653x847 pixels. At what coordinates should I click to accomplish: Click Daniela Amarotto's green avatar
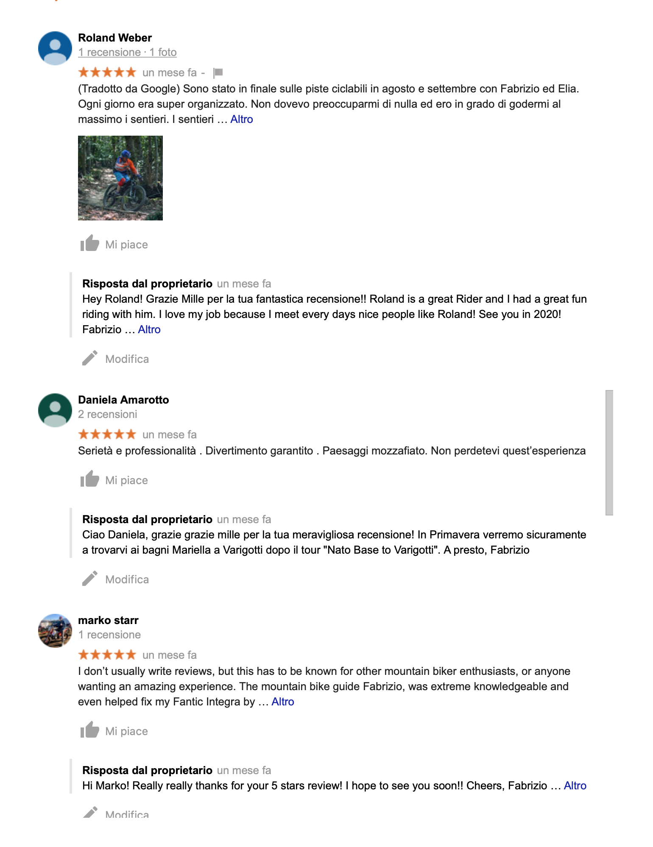pos(55,410)
